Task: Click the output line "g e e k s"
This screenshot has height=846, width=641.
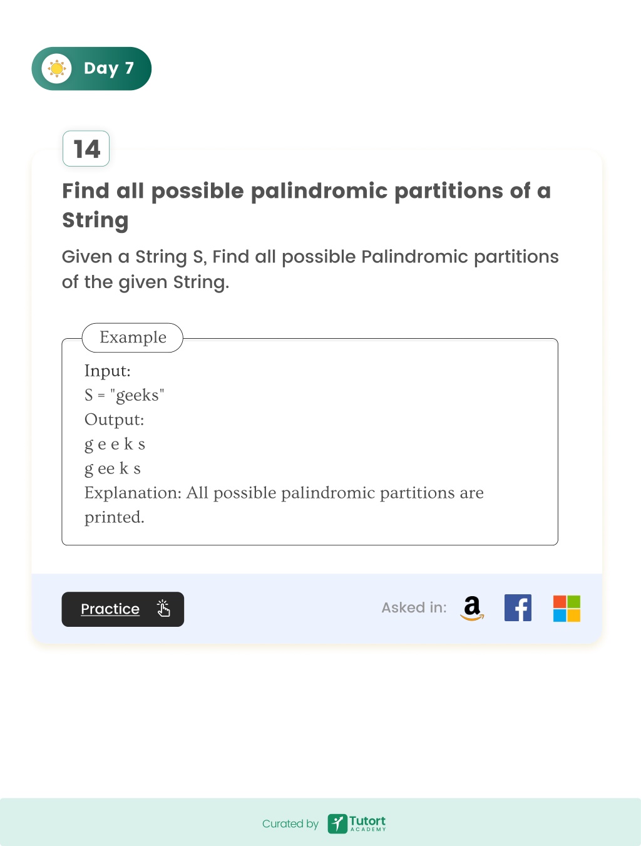Action: tap(115, 444)
